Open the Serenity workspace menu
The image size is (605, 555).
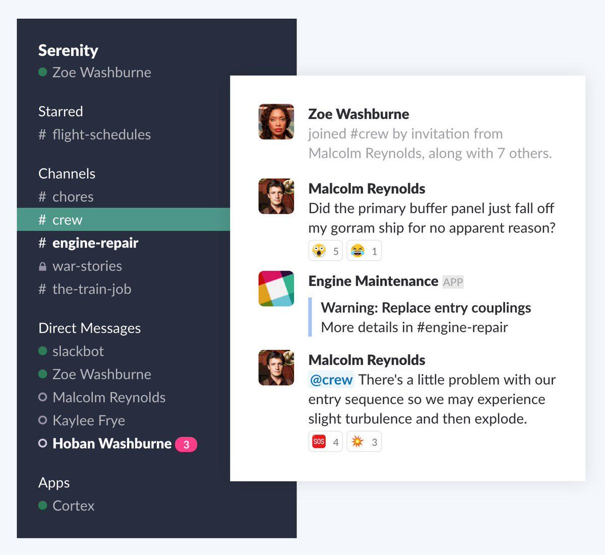[x=68, y=50]
